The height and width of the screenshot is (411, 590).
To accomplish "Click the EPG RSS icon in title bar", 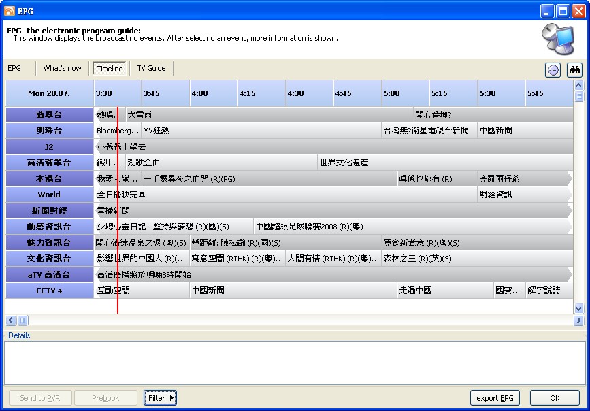I will [x=10, y=11].
